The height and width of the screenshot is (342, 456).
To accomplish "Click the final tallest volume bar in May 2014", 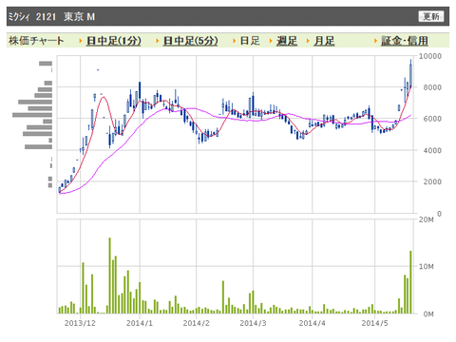I will coord(410,282).
